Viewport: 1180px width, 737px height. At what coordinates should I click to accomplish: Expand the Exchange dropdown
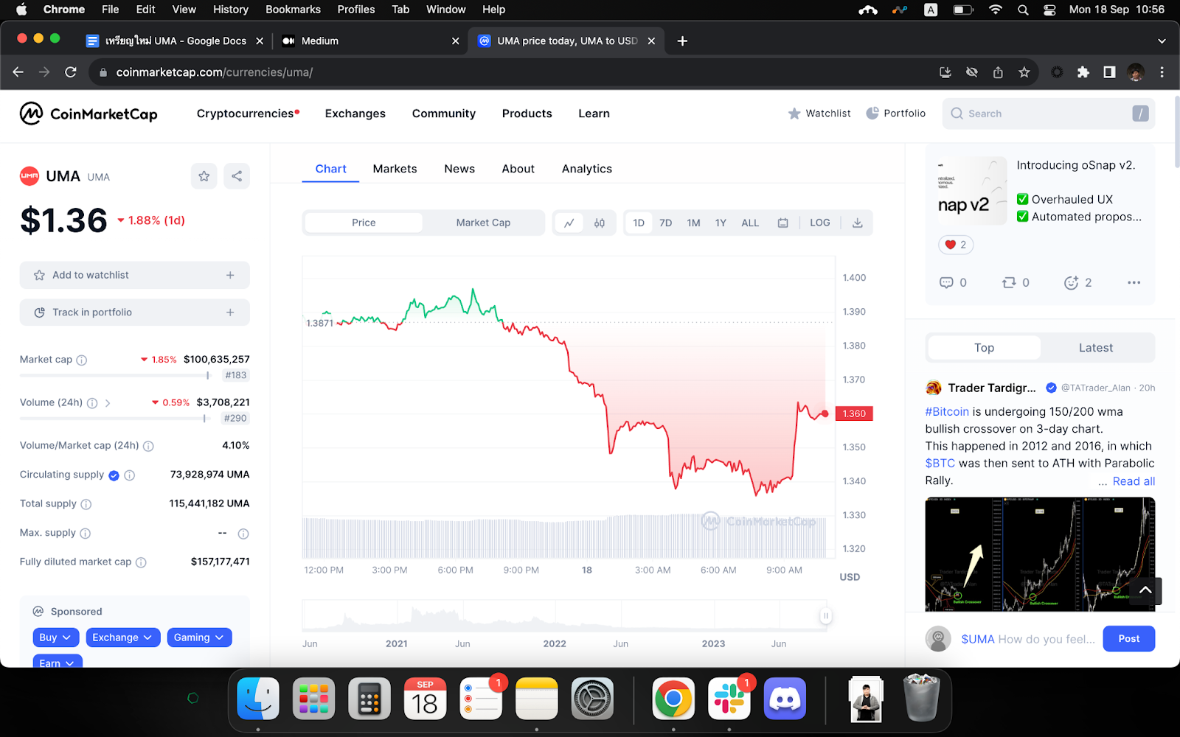coord(123,638)
